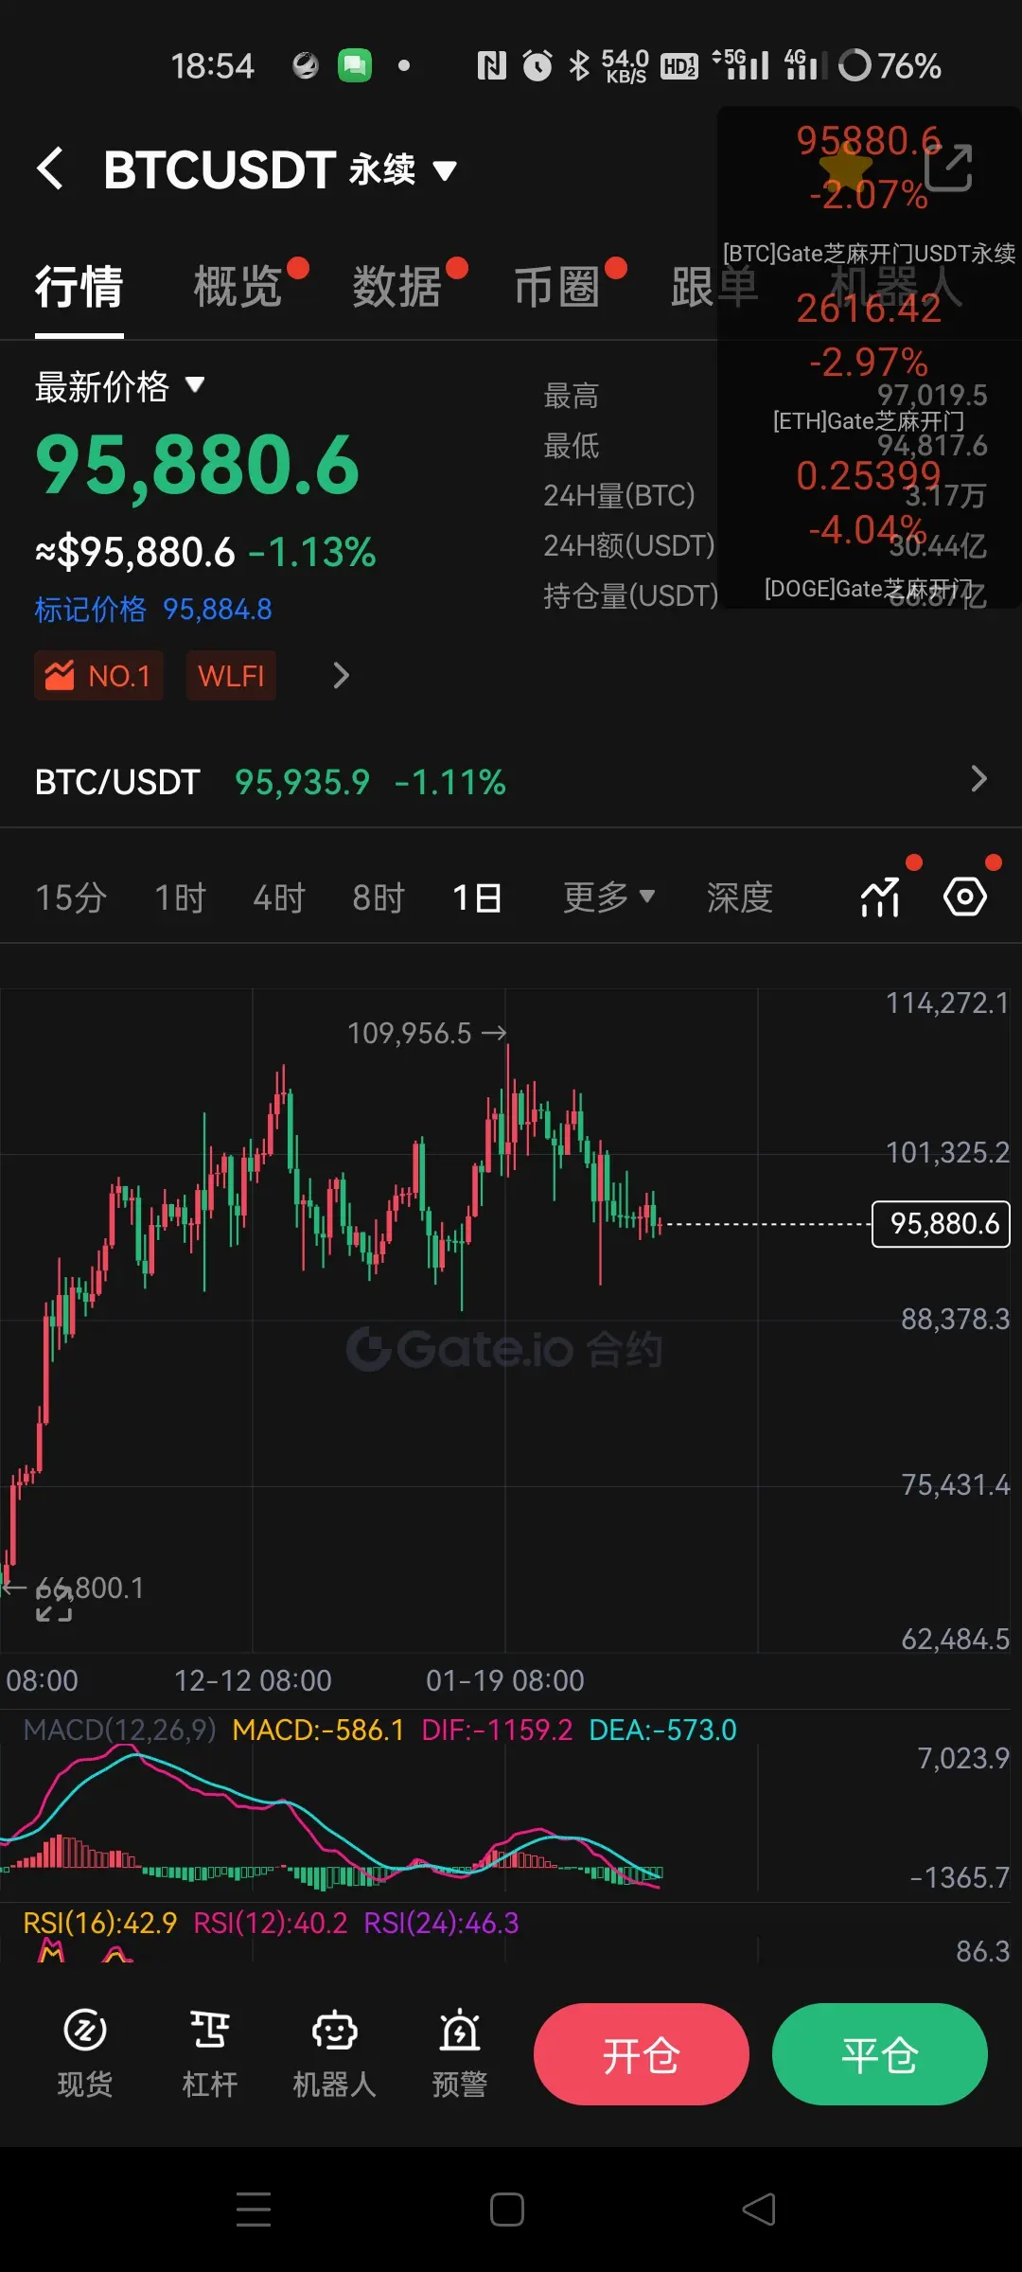Open the 现货 spot trading icon
The image size is (1022, 2272).
(85, 2050)
